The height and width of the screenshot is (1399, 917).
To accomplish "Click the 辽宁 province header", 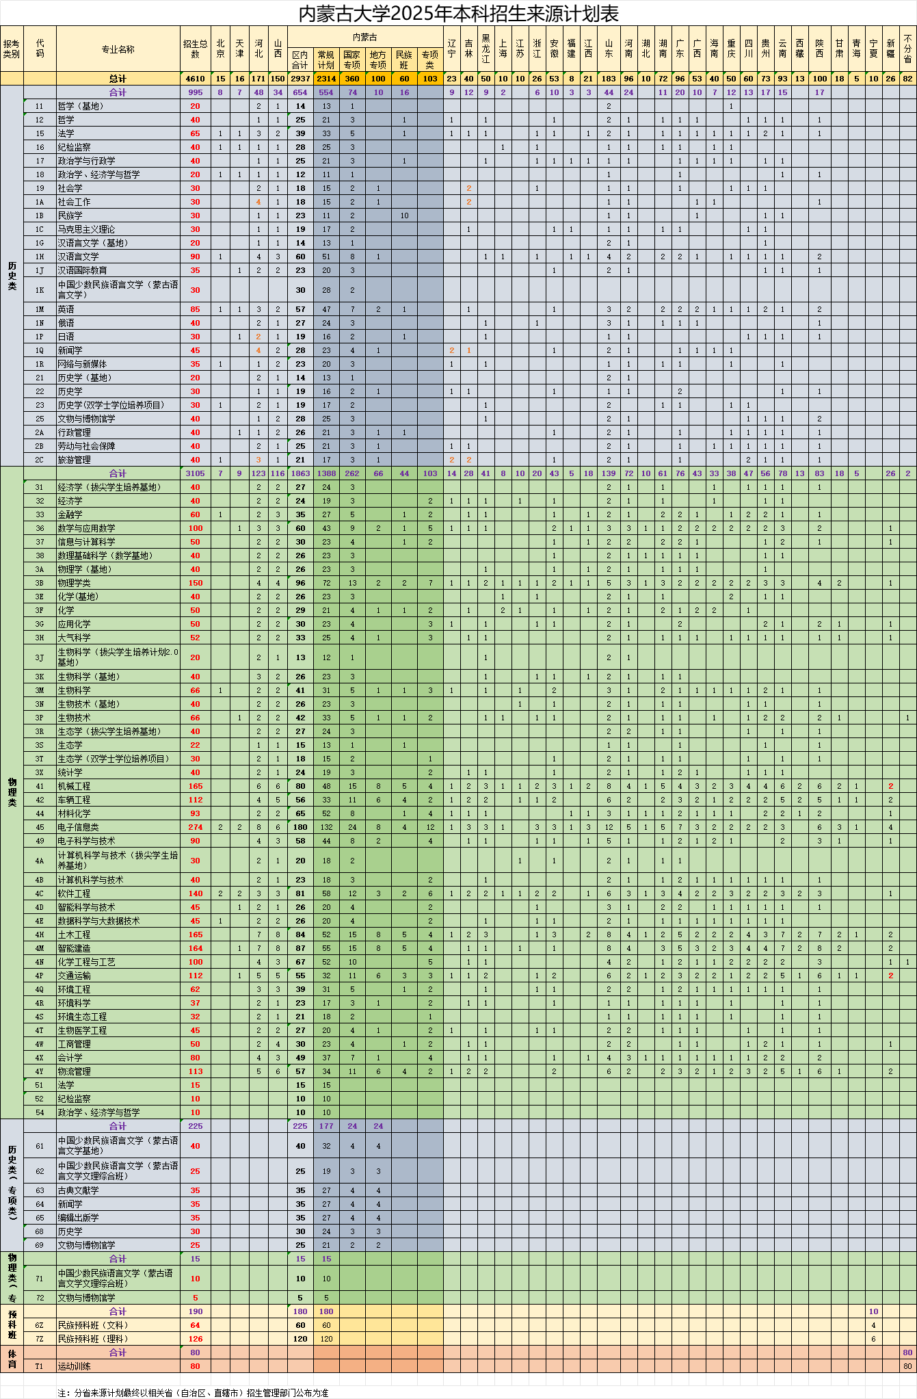I will click(452, 49).
